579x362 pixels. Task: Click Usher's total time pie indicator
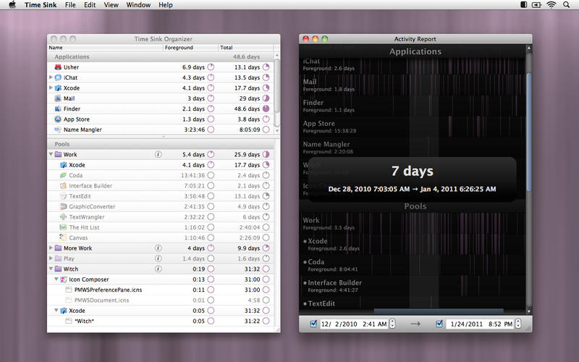[266, 67]
